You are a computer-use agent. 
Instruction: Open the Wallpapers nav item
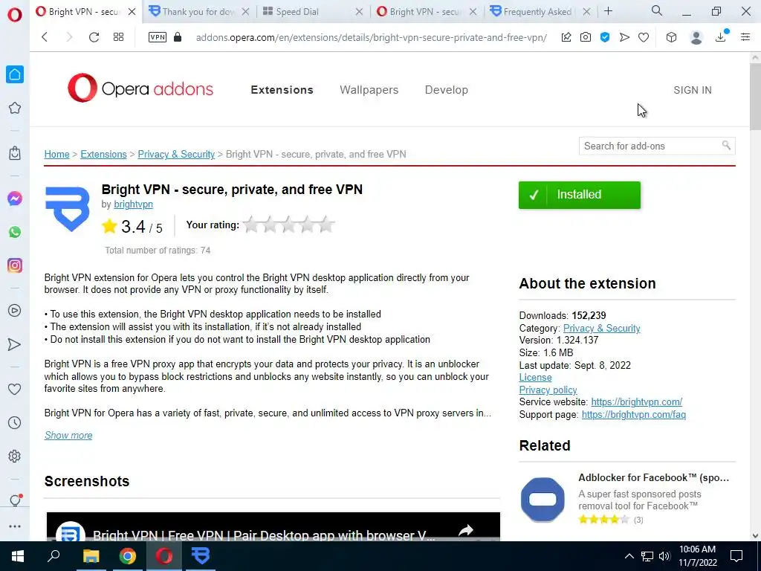coord(369,90)
